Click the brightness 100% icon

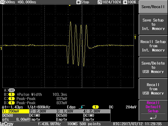125,2
